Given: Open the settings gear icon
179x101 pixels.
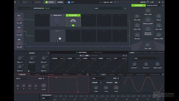Looking at the screenshot, I should click(159, 2).
